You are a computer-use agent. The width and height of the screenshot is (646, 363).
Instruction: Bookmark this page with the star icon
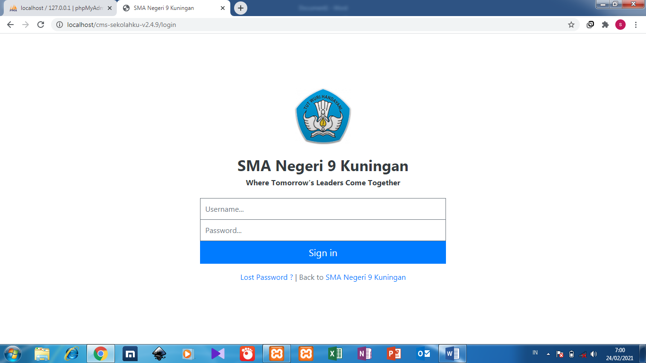pos(571,25)
